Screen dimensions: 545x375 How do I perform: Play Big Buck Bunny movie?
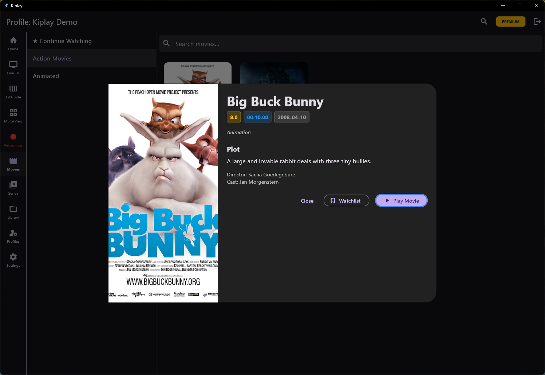pos(401,200)
